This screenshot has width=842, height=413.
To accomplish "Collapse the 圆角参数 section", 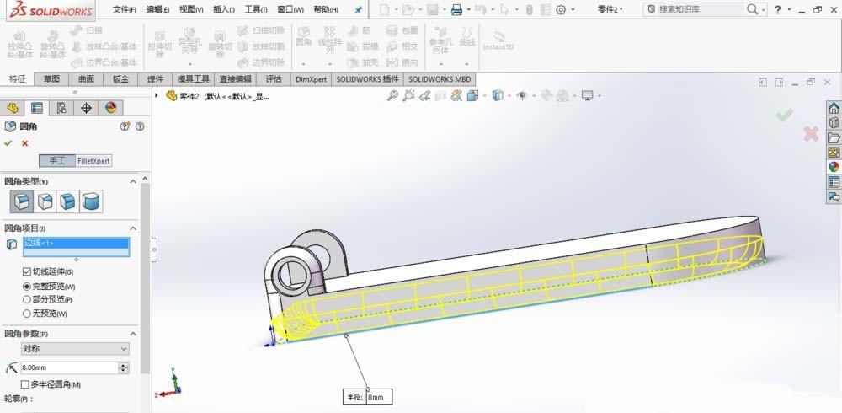I will click(133, 334).
